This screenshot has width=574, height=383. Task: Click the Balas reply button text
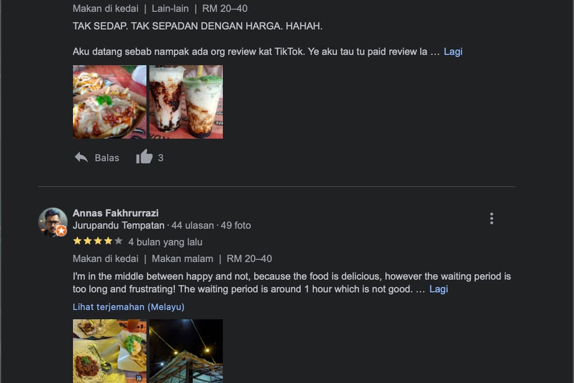pyautogui.click(x=107, y=158)
